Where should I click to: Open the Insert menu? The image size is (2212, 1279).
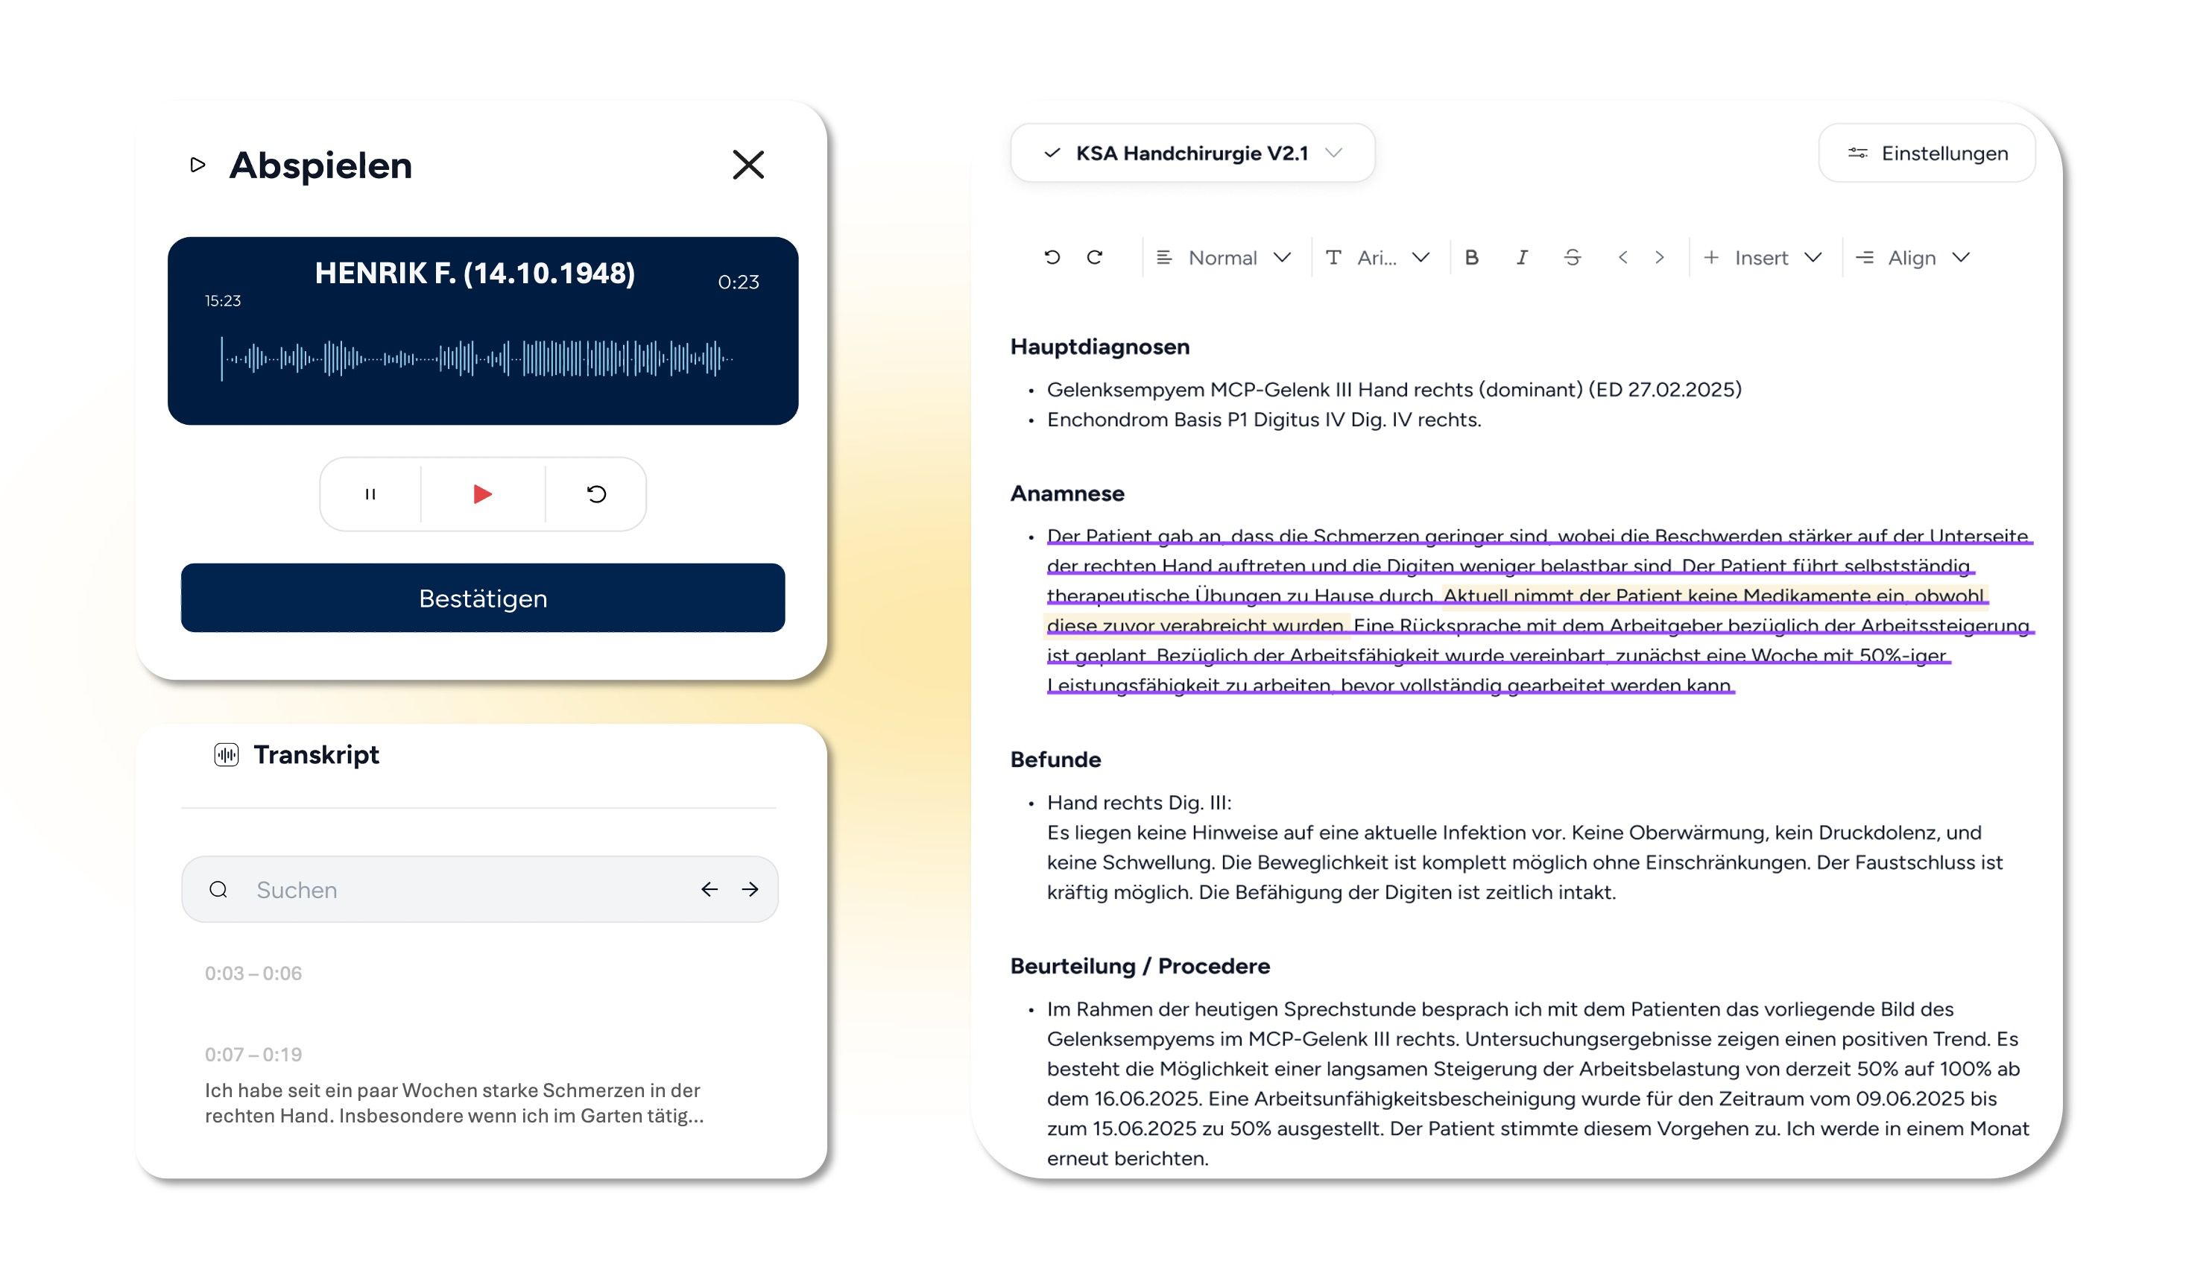1763,257
